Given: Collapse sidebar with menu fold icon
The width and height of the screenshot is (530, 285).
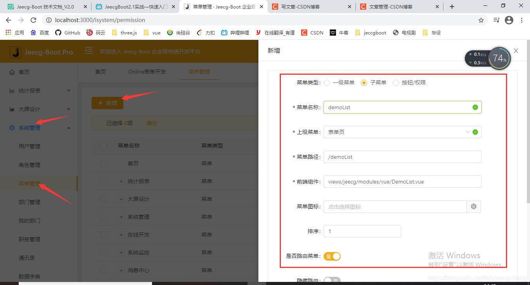Looking at the screenshot, I should 89,51.
